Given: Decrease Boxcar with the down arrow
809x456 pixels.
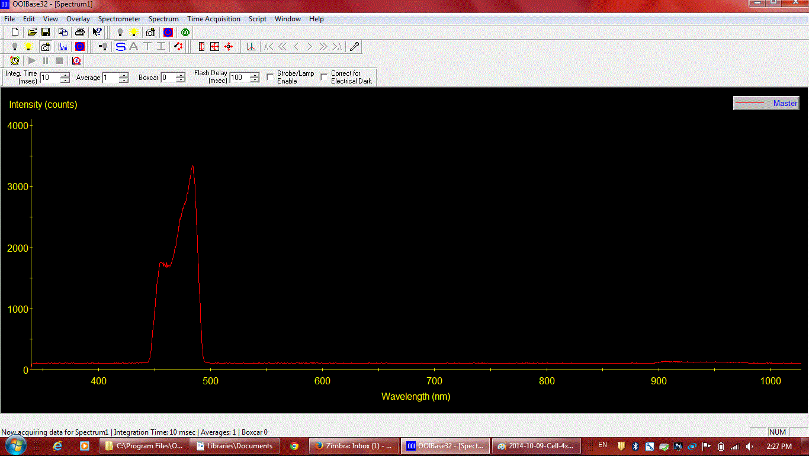Looking at the screenshot, I should coord(181,80).
